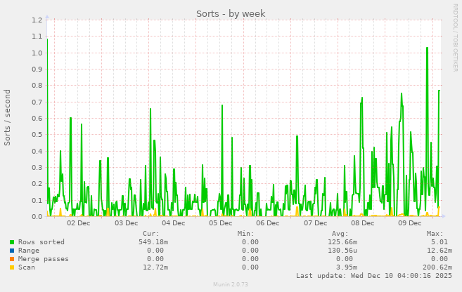Click the "07 Dec" x-axis date label

[315, 223]
